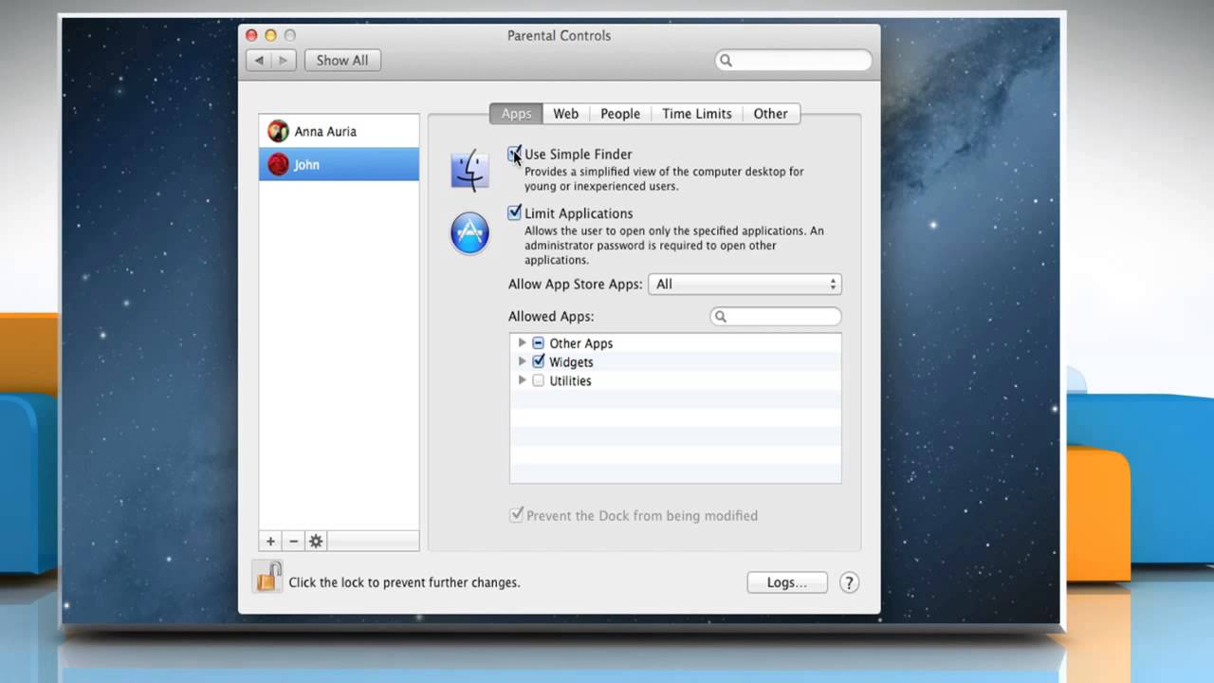
Task: Open the Logs… button
Action: coord(787,582)
